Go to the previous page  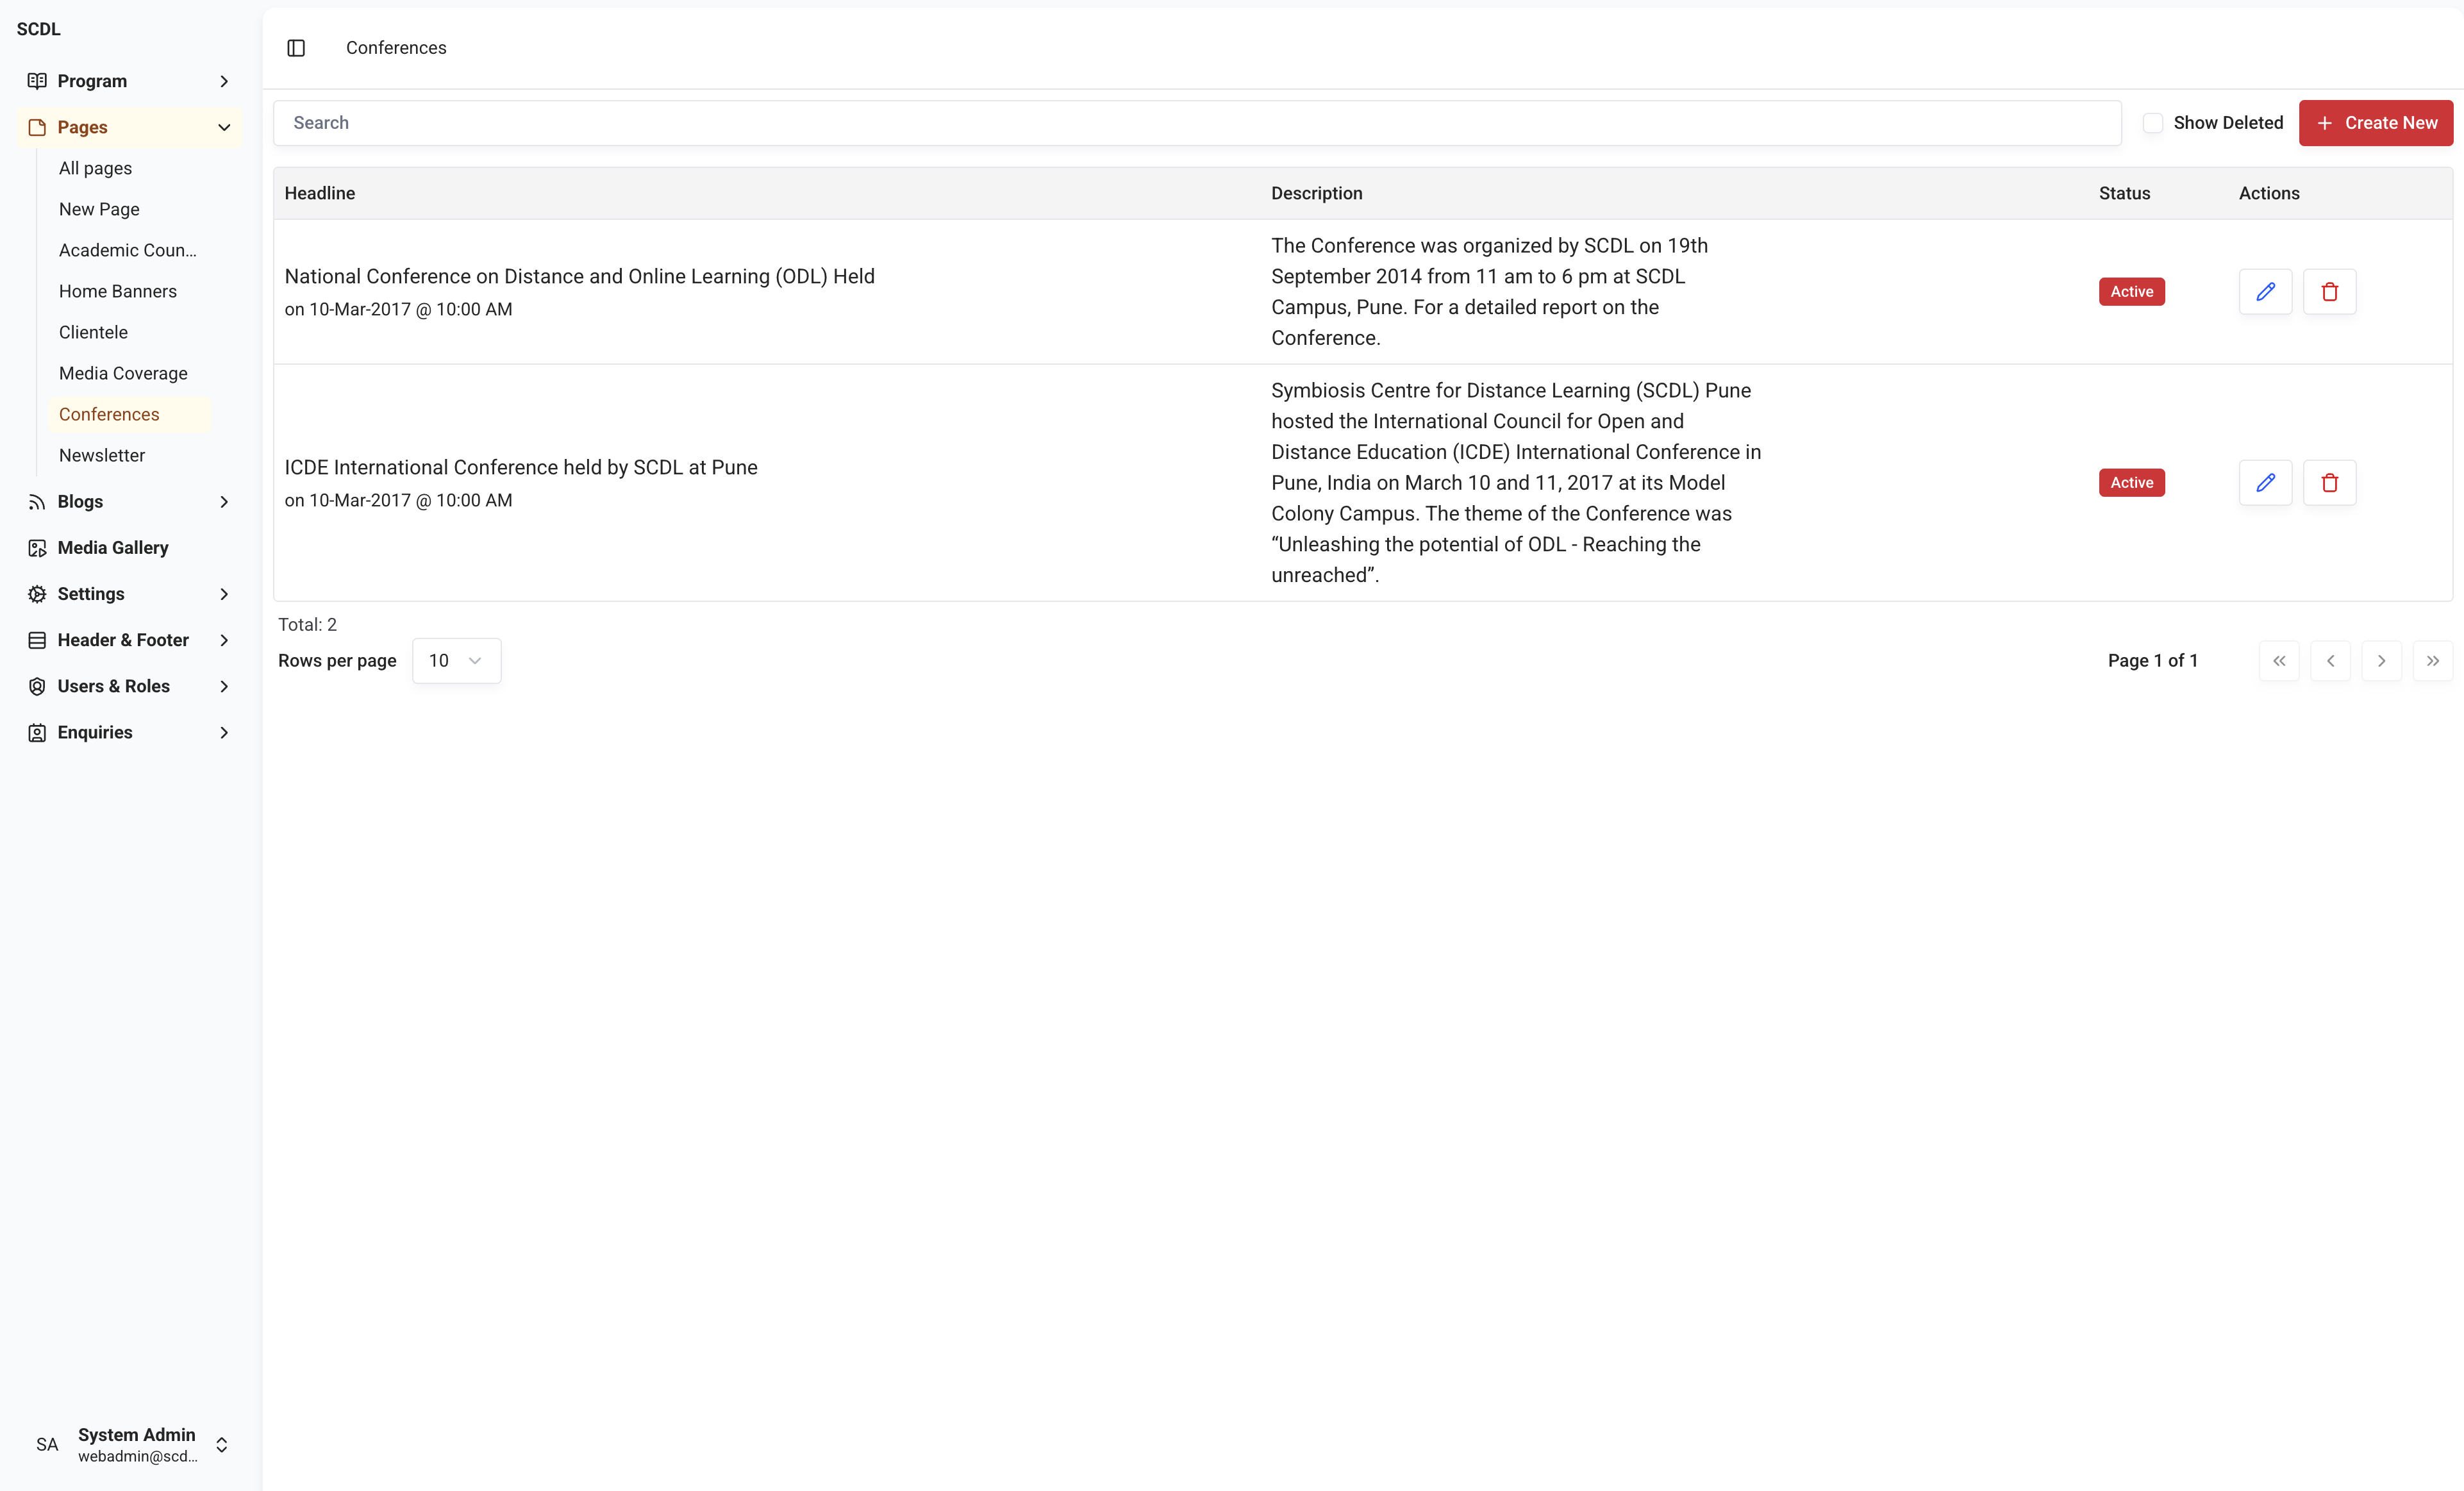point(2330,660)
